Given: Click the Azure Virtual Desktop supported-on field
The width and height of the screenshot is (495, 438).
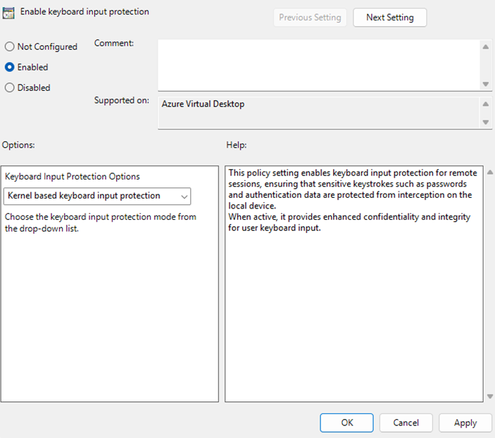Looking at the screenshot, I should pos(317,113).
